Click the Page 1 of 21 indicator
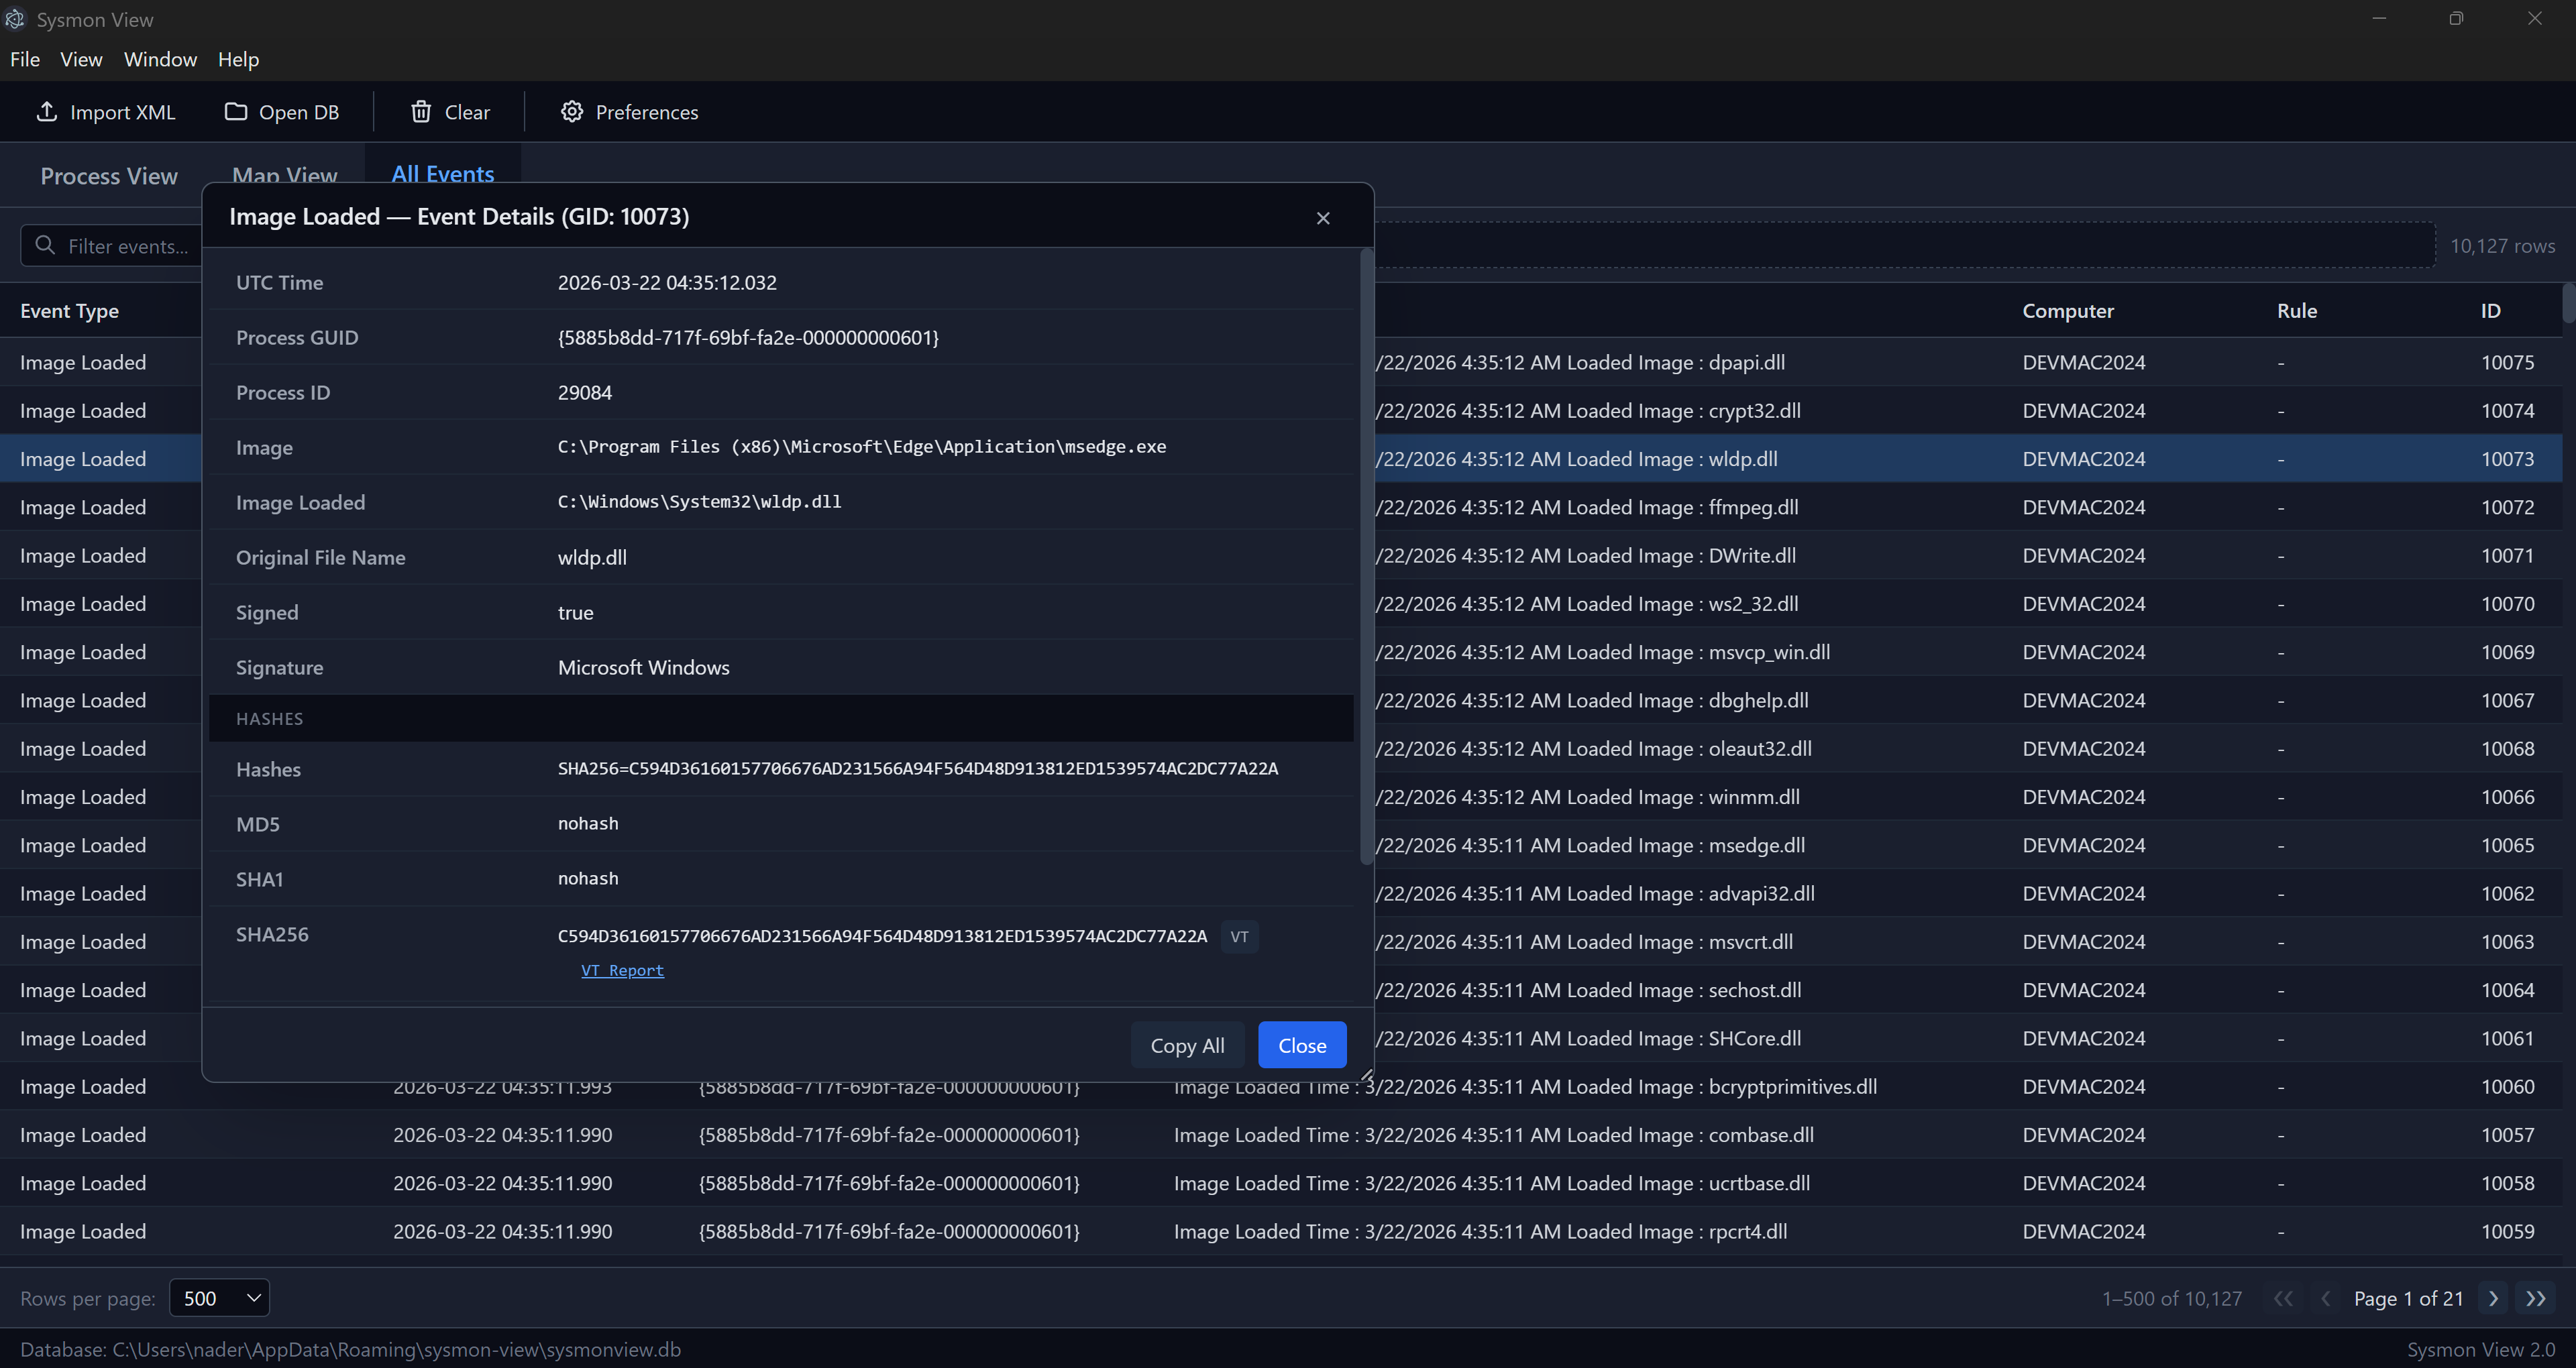 tap(2408, 1298)
